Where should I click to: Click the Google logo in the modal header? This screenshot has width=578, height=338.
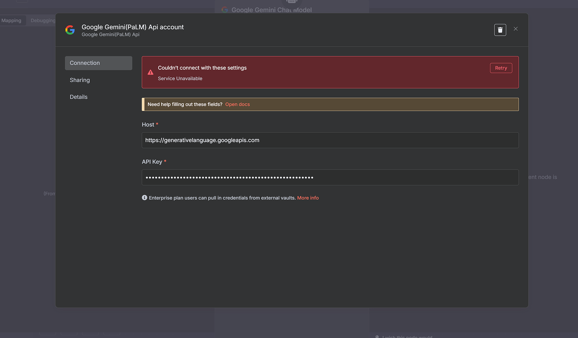(x=70, y=30)
